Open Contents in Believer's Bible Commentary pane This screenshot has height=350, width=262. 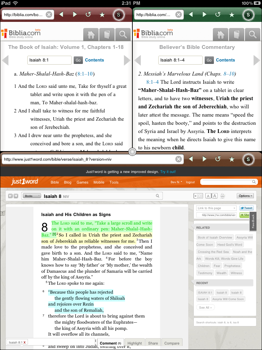coord(225,60)
